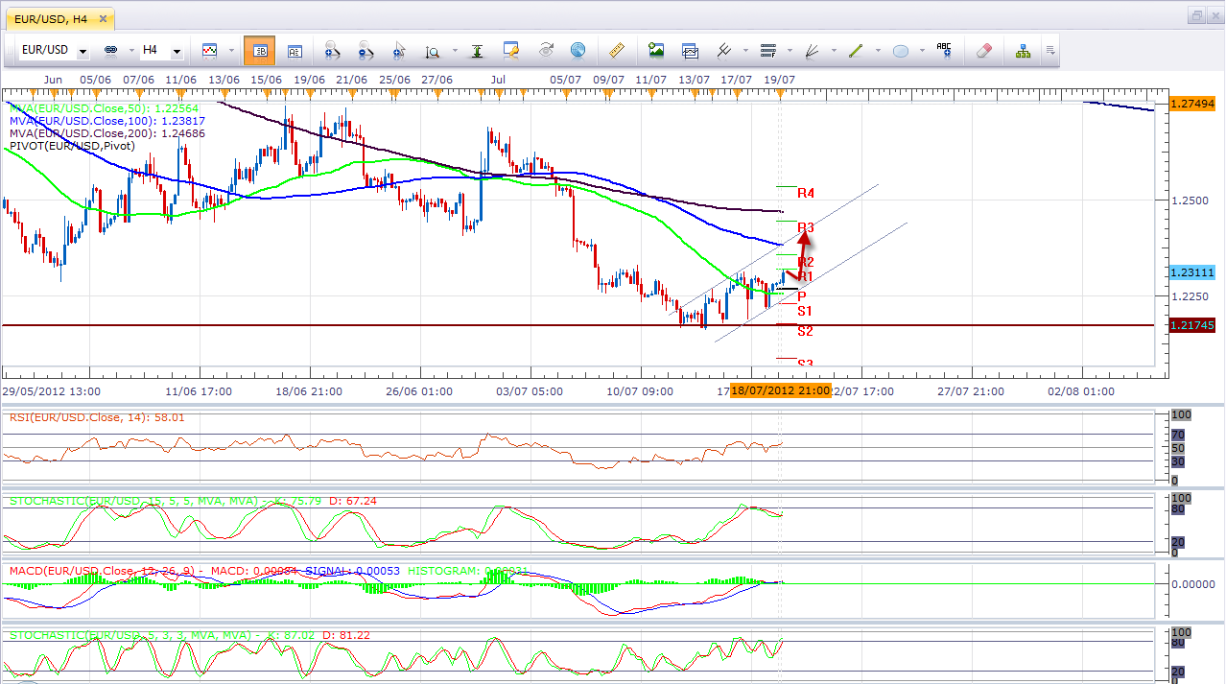Toggle the highlighted data view button

(259, 51)
